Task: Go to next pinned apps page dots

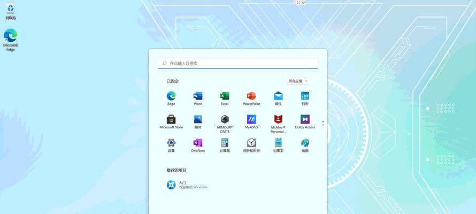Action: coord(323,123)
